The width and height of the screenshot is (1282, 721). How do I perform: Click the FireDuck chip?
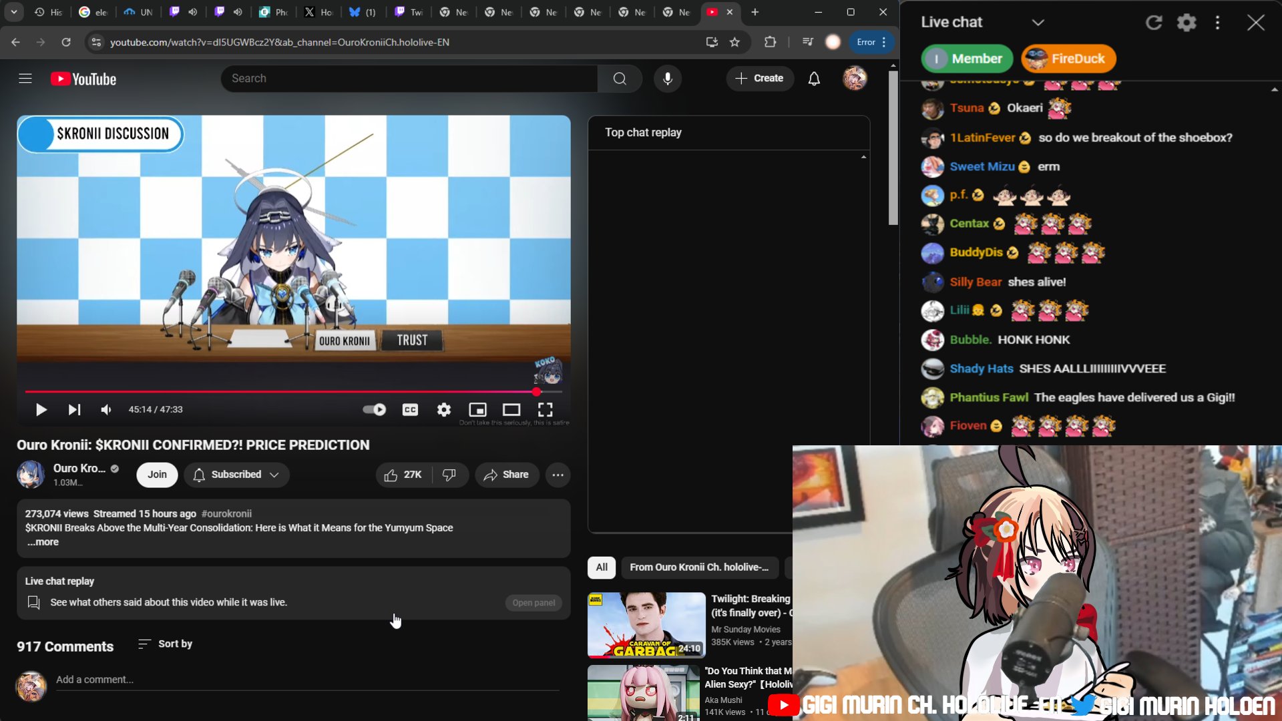click(x=1068, y=59)
